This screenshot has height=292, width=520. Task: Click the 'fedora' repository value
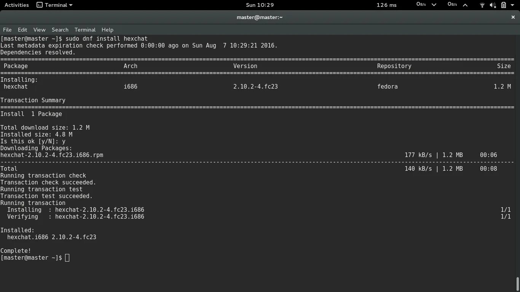pyautogui.click(x=388, y=87)
